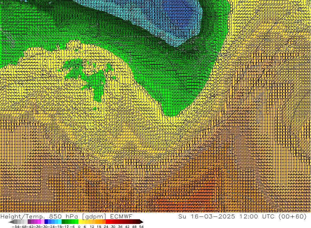Click the '36' legend label
The image size is (311, 228).
[x=120, y=227]
